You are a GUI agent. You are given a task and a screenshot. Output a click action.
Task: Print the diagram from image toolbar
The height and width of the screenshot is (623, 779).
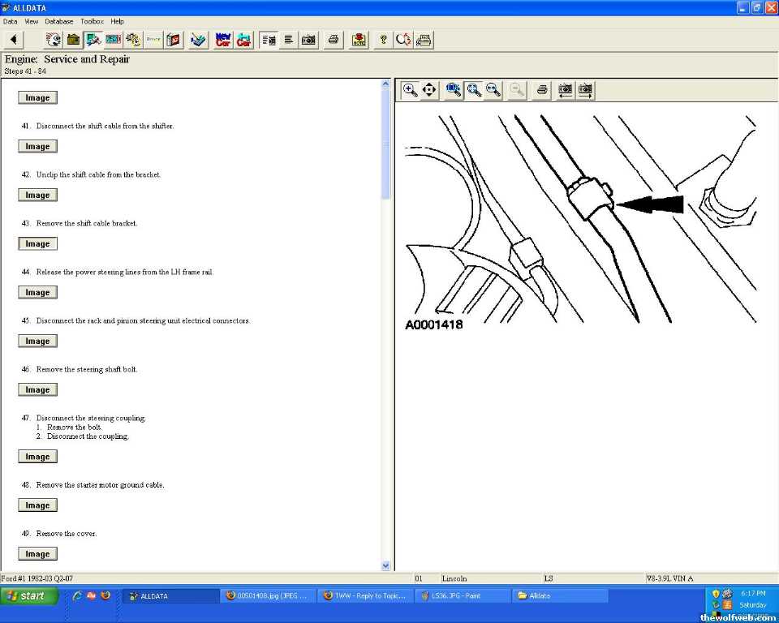pos(542,90)
